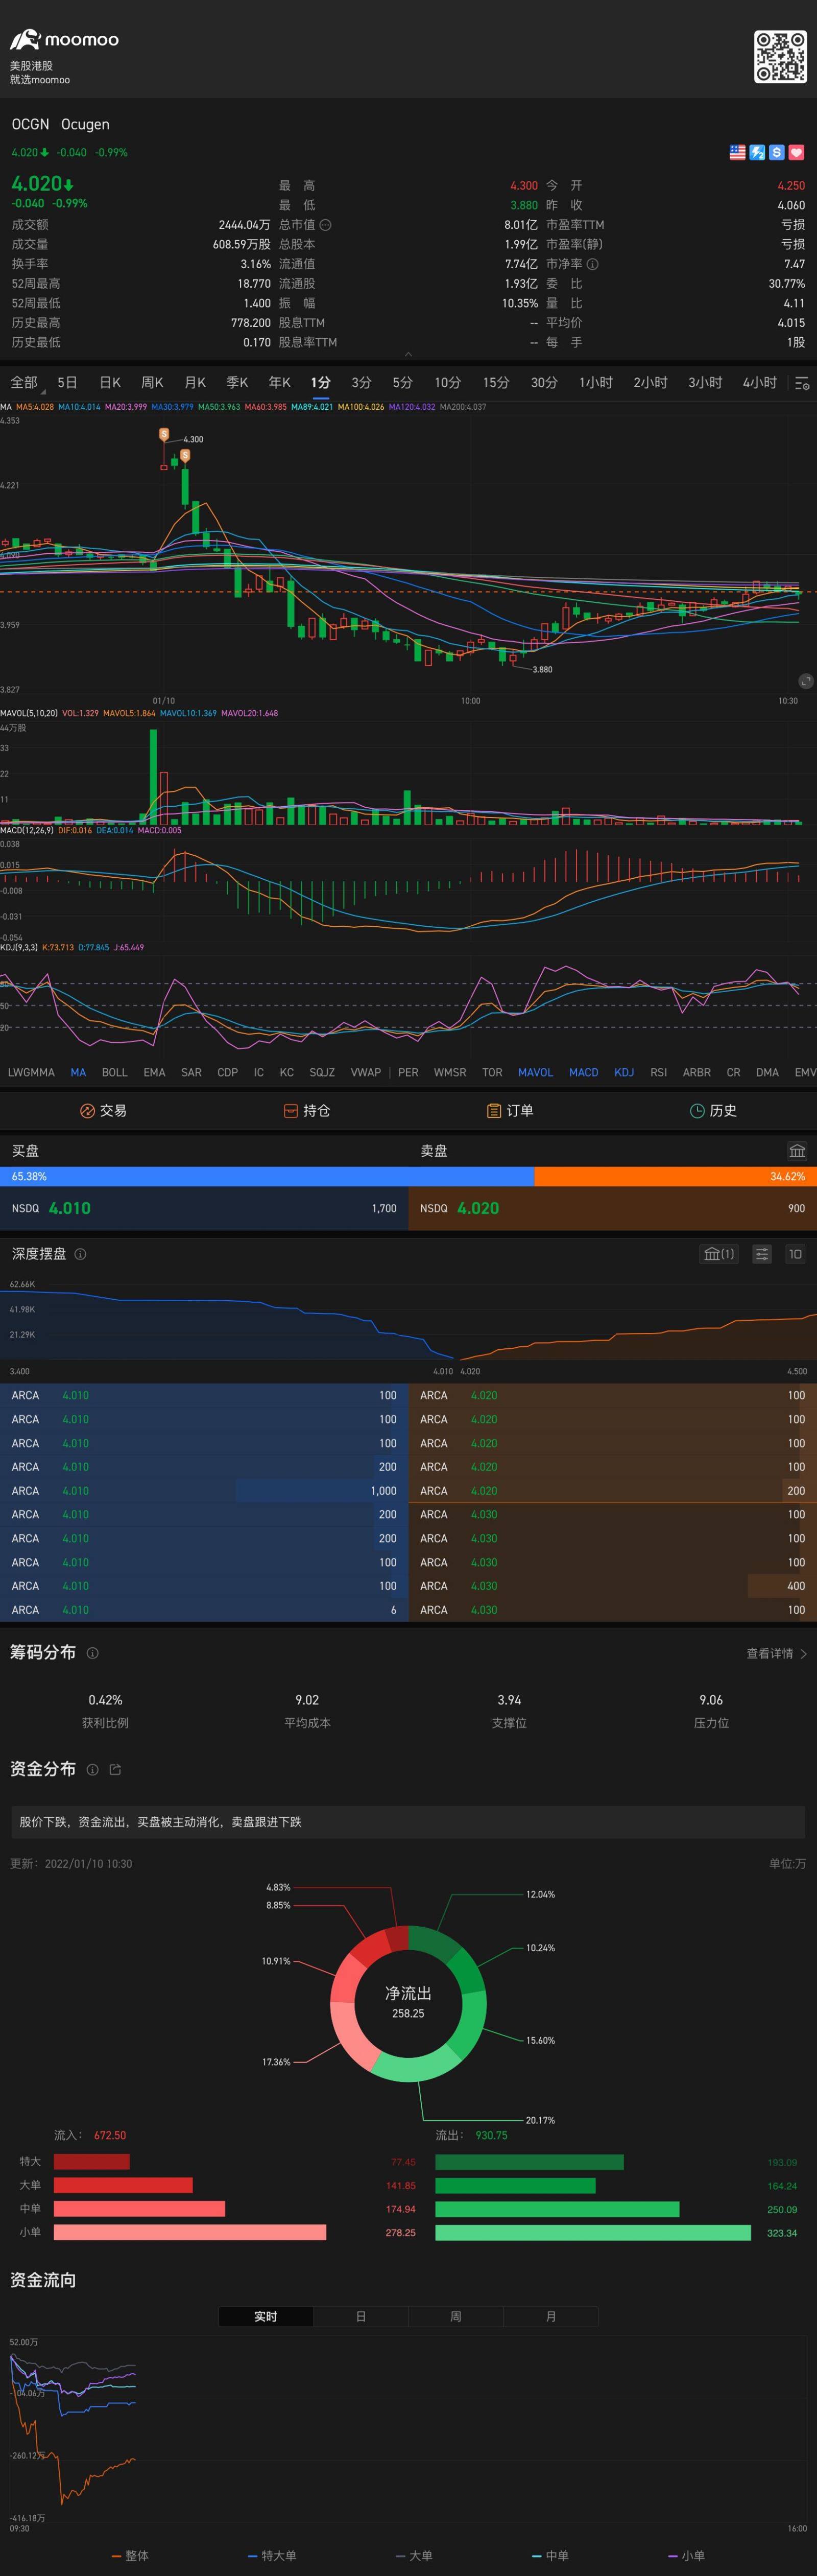Toggle the MAVOL indicator off
This screenshot has height=2576, width=817.
(535, 1072)
